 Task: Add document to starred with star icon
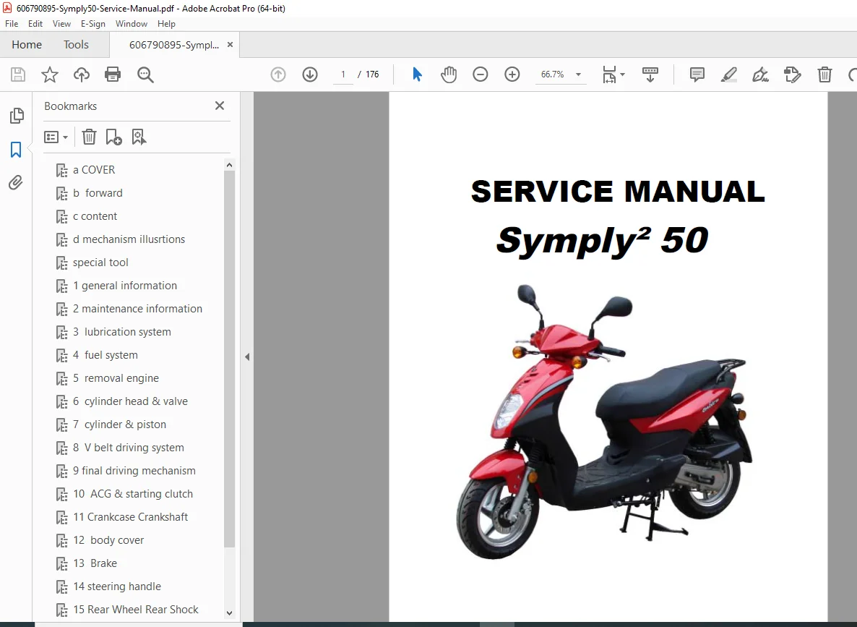[50, 74]
